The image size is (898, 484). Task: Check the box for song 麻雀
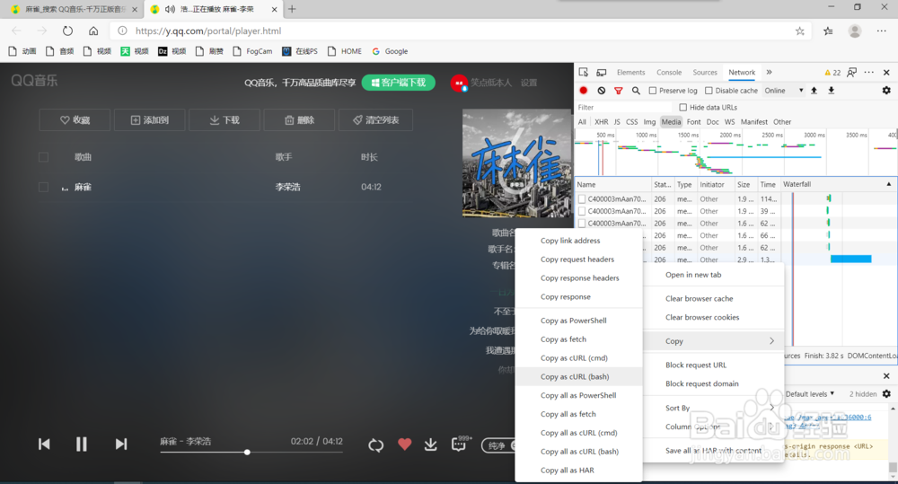pyautogui.click(x=43, y=187)
